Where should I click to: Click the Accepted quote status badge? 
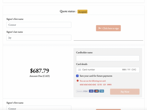pos(82,12)
